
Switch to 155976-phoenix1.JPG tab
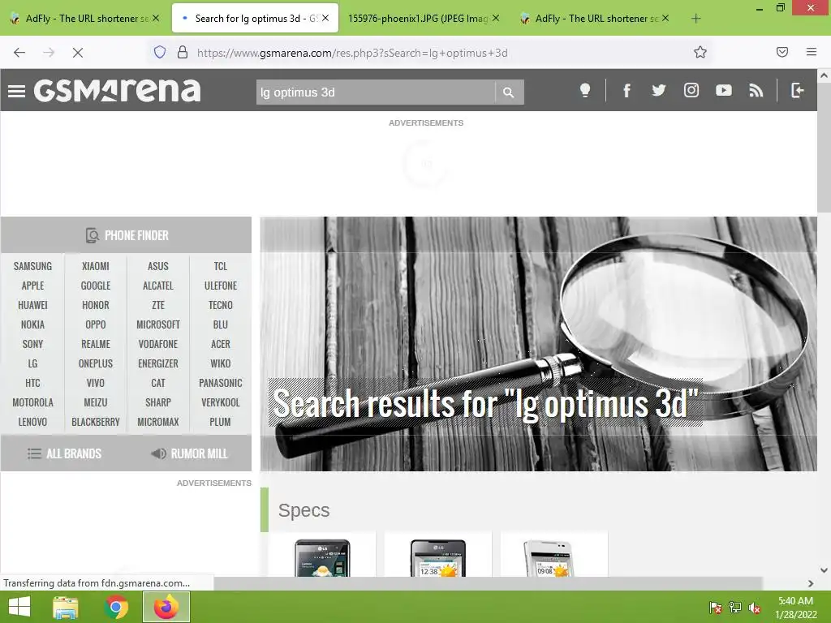point(422,18)
